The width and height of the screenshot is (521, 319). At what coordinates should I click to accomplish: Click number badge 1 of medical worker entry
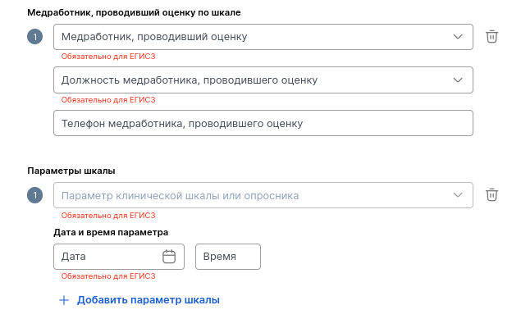tap(35, 37)
